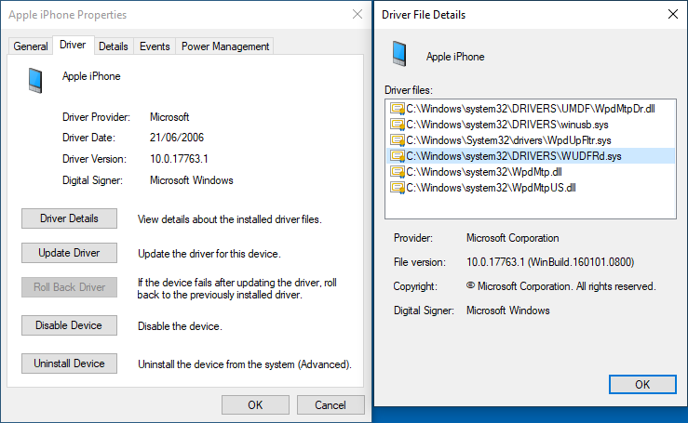Click the Driver files: label
The width and height of the screenshot is (688, 423).
409,90
